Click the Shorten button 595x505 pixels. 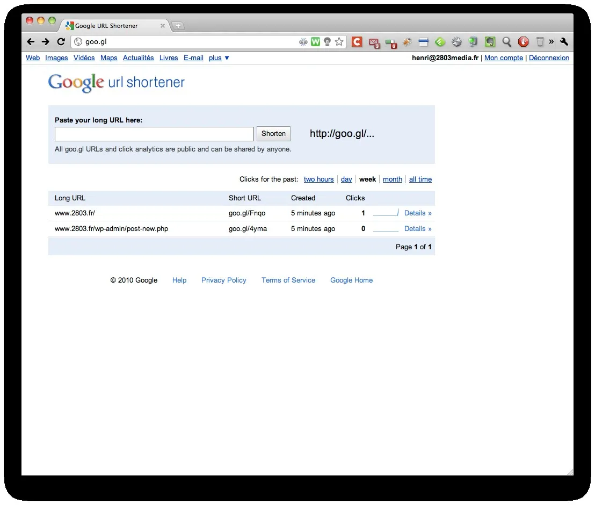point(273,134)
